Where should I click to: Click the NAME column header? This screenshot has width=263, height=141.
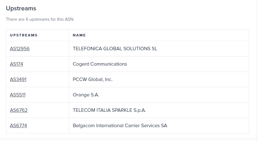pyautogui.click(x=79, y=35)
